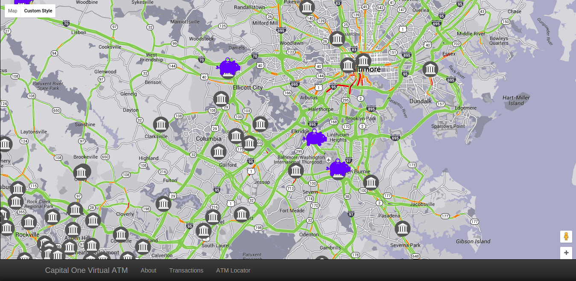The image size is (576, 281).
Task: Click the Baltimore city label
Action: pyautogui.click(x=366, y=70)
